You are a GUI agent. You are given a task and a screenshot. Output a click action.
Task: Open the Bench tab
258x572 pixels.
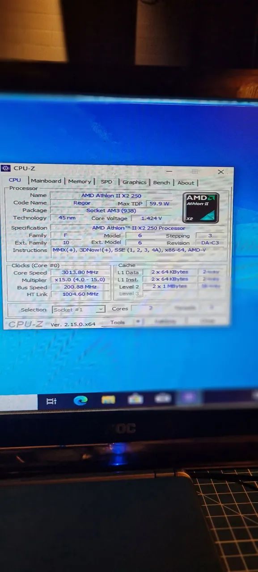(161, 182)
